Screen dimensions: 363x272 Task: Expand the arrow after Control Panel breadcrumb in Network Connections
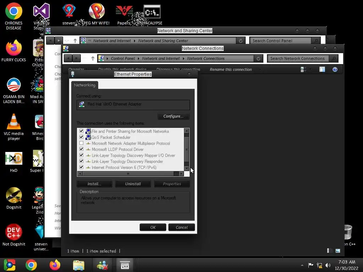pos(139,58)
